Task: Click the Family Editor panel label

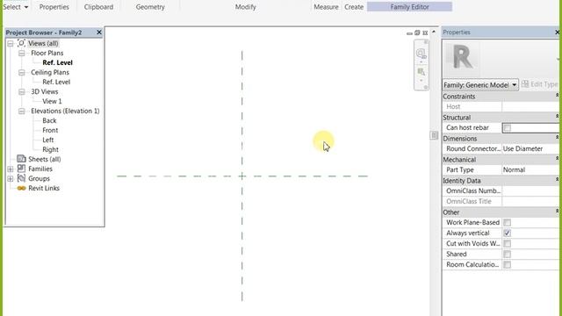Action: 410,7
